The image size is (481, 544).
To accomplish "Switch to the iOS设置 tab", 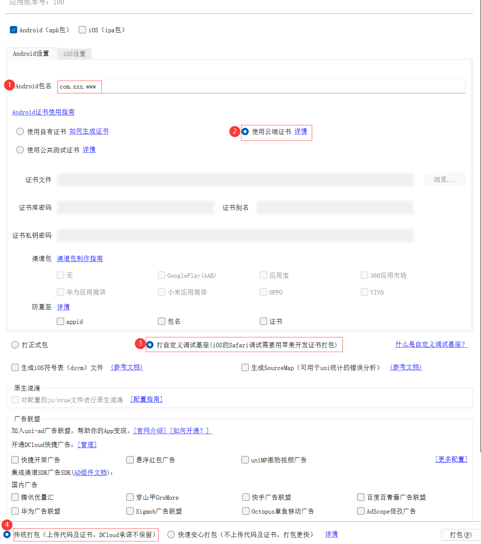I will click(74, 54).
